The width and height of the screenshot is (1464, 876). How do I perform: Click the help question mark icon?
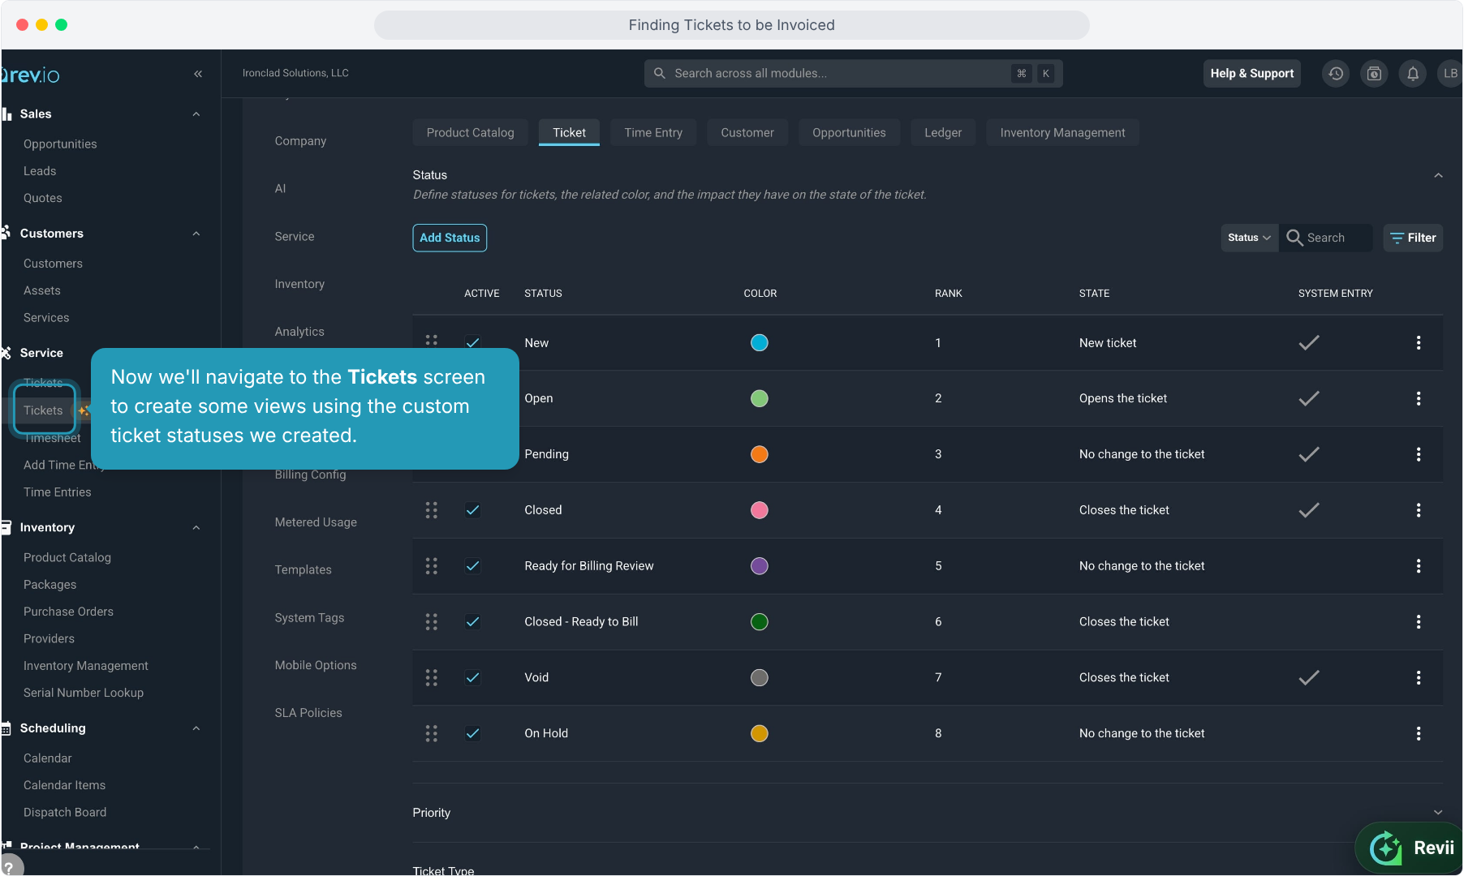(x=10, y=865)
